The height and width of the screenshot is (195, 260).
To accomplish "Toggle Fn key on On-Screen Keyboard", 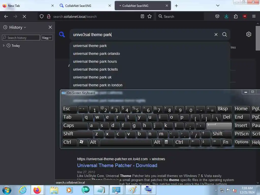I will point(227,143).
